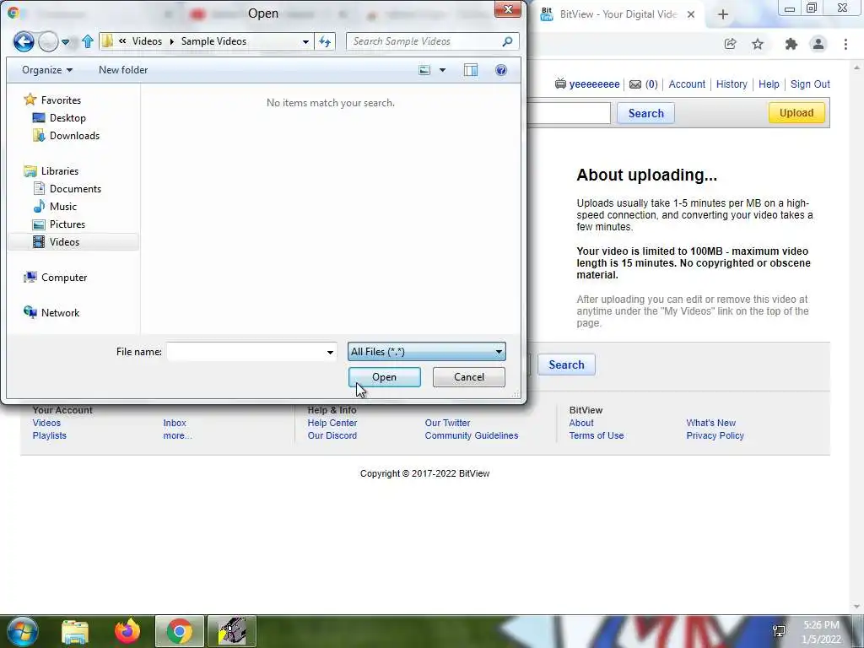The image size is (864, 648).
Task: Expand the File name dropdown arrow
Action: [x=330, y=352]
